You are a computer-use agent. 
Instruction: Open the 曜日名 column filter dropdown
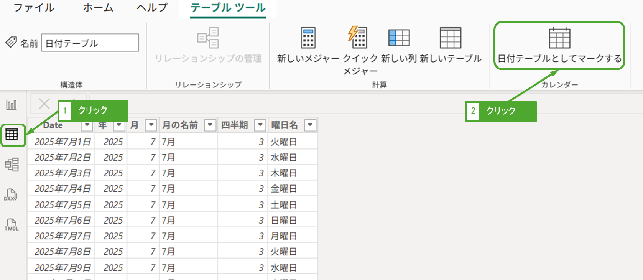click(310, 125)
